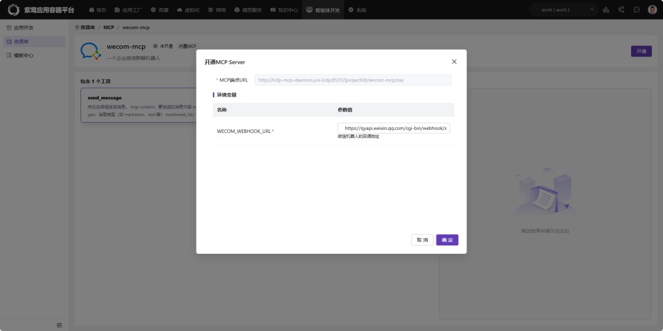Collapse the sidebar with the bottom icon
Image resolution: width=663 pixels, height=331 pixels.
[x=60, y=324]
